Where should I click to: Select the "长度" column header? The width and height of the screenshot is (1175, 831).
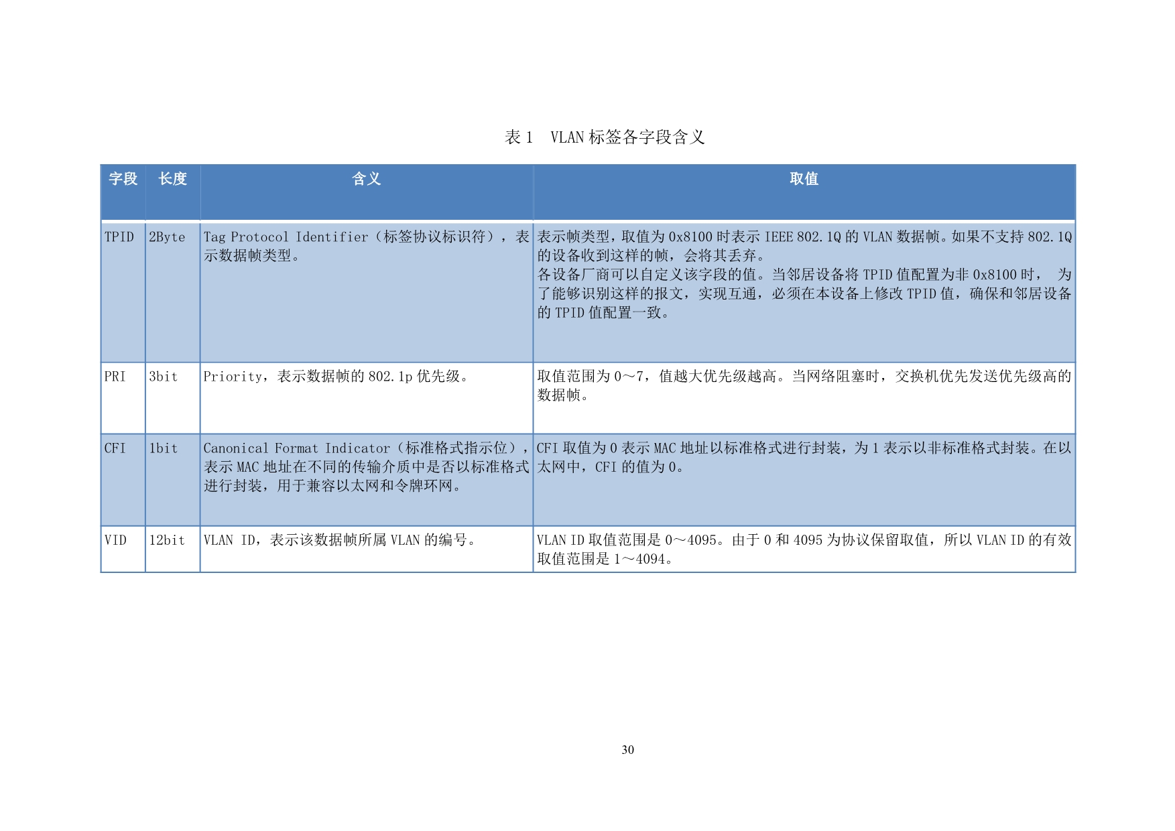172,179
